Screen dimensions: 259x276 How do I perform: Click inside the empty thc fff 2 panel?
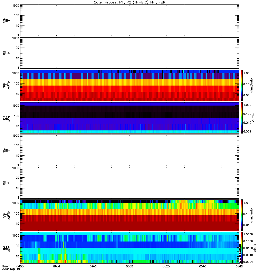129,183
